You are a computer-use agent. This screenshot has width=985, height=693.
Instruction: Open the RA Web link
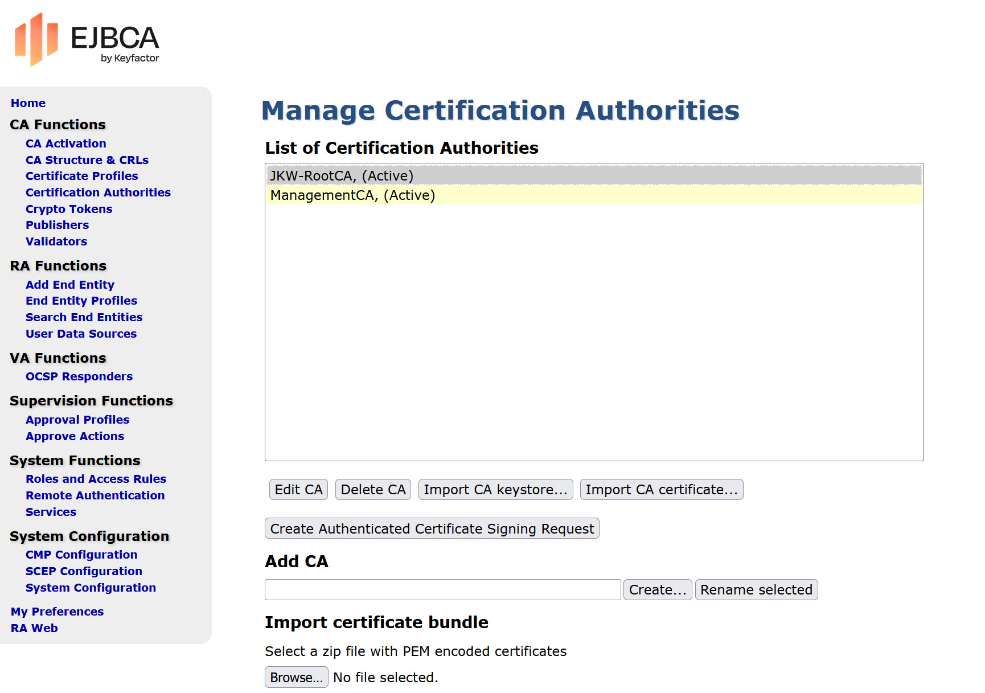point(34,628)
